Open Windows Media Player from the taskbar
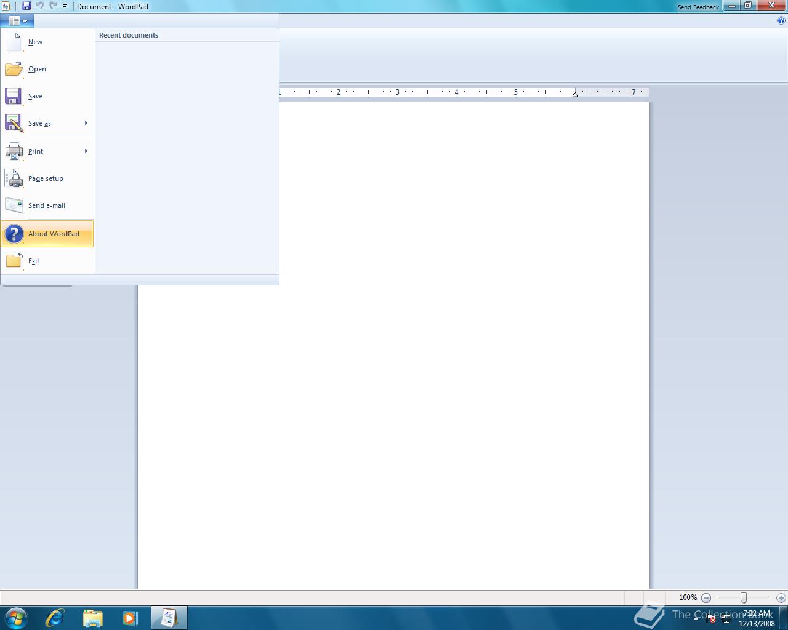This screenshot has width=788, height=630. pyautogui.click(x=130, y=618)
